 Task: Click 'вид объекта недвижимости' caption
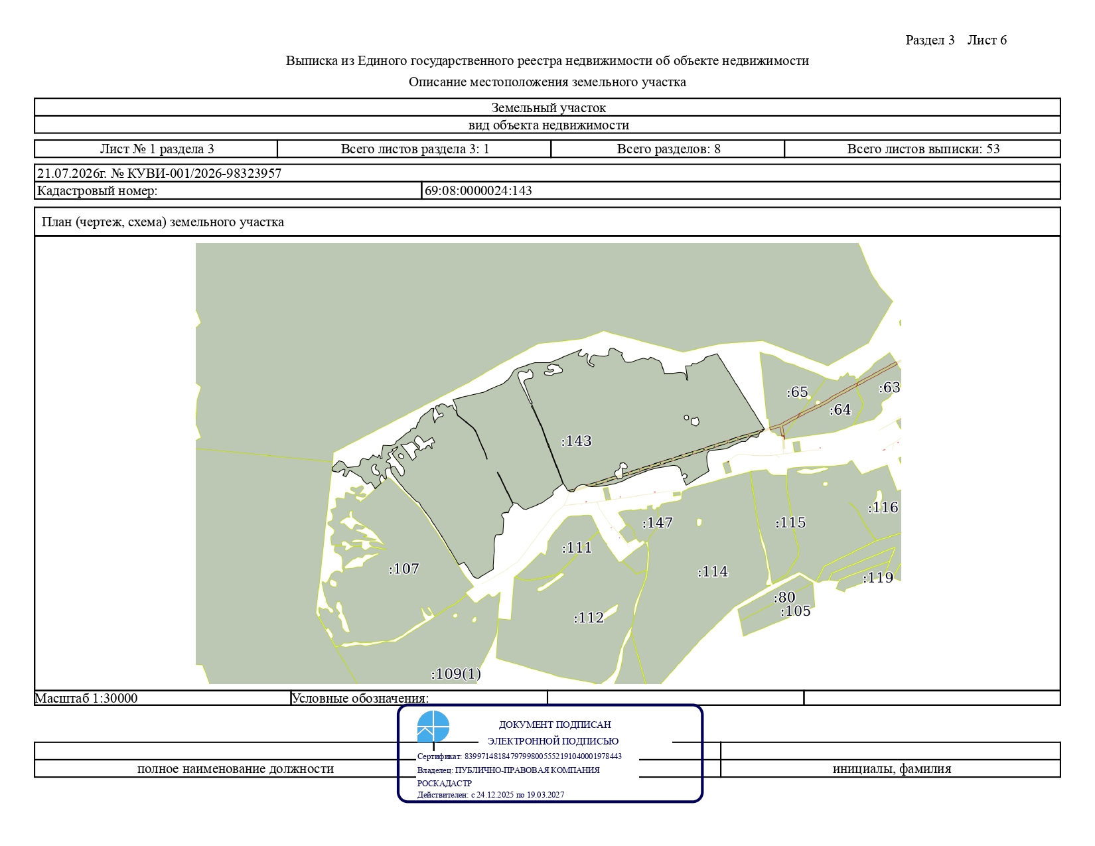coord(548,125)
